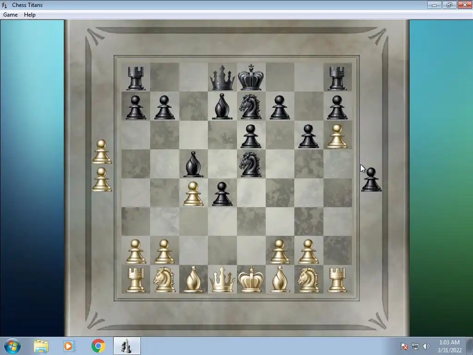Open the network tray icon

[415, 346]
